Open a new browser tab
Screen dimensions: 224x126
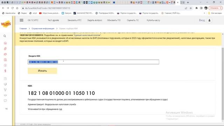[x=188, y=2]
